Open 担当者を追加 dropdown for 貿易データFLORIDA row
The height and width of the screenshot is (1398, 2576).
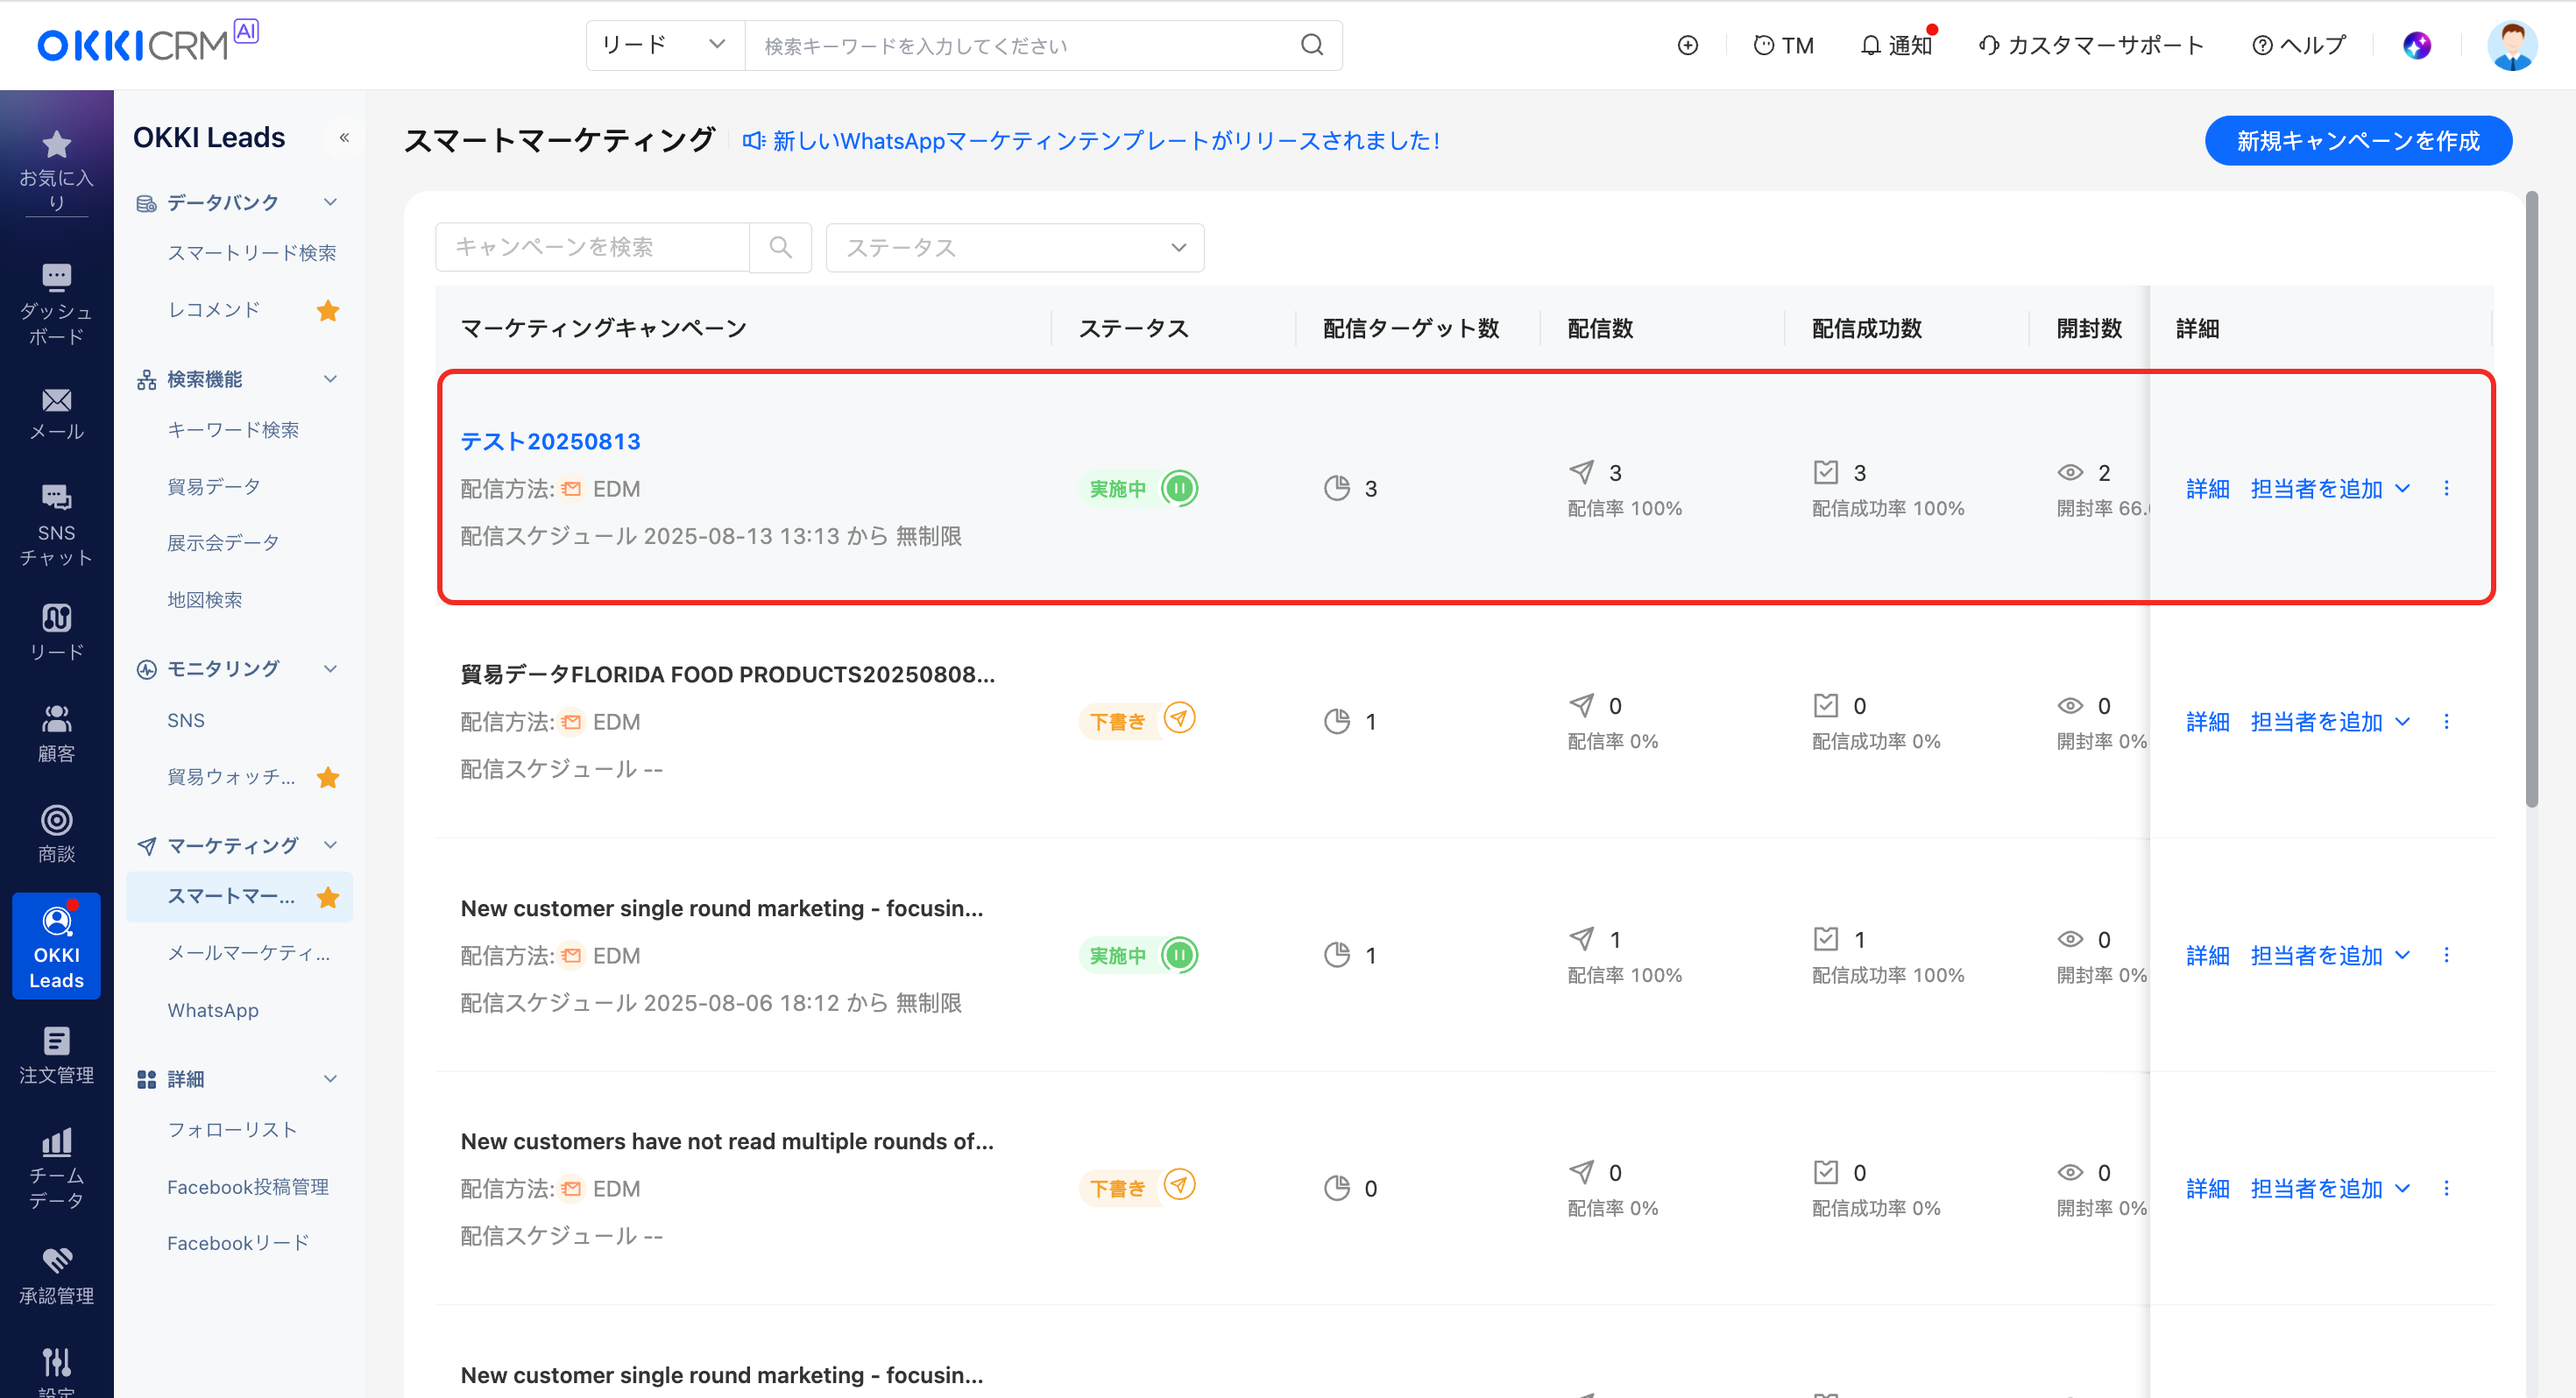2331,721
